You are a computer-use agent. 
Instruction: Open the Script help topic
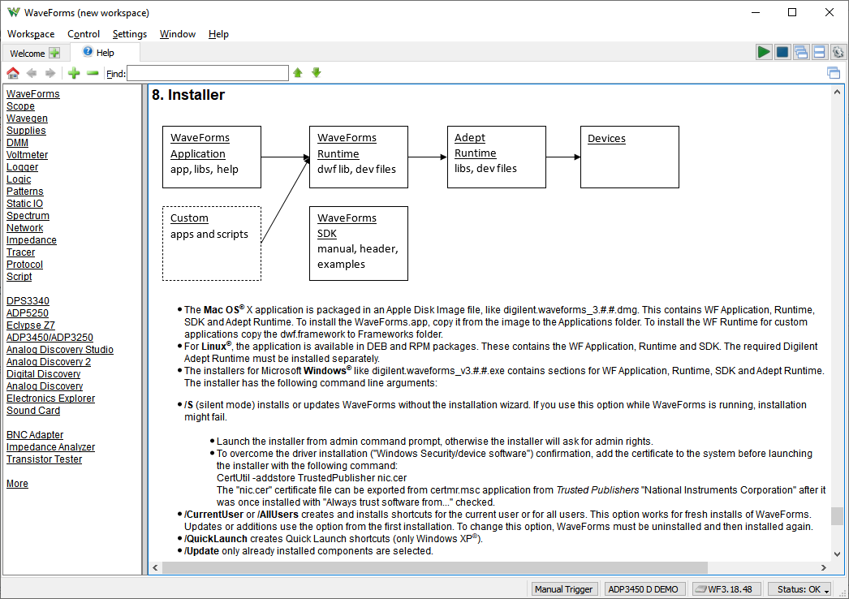pos(19,277)
